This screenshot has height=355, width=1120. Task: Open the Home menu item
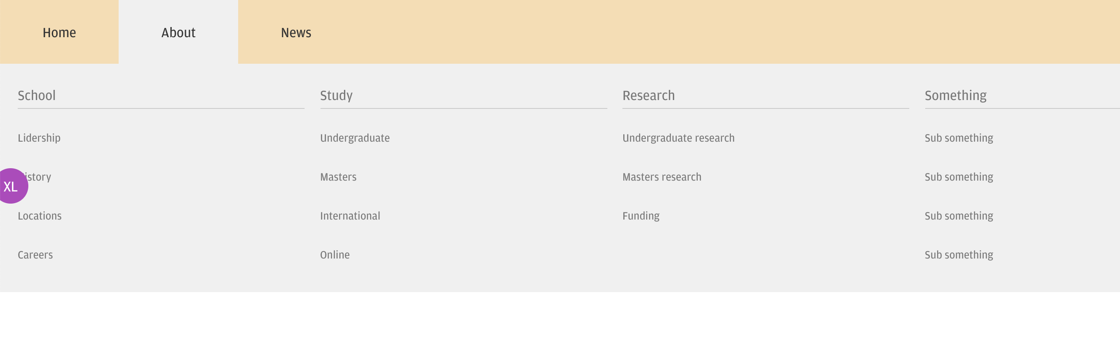tap(59, 32)
